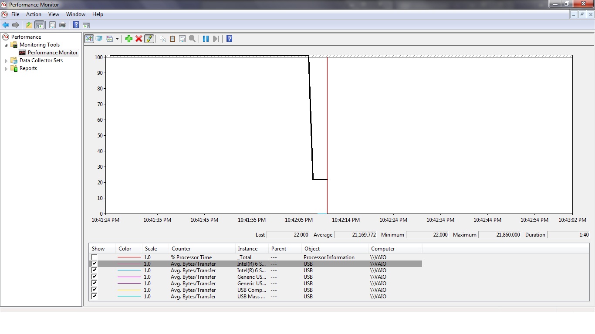Toggle the Show/Hide Action Pane icon
Screen dimensions: 595x334
tap(86, 25)
